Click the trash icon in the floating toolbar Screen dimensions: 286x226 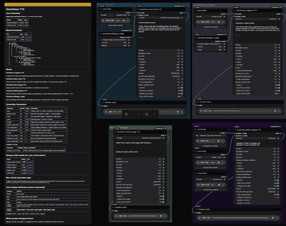point(126,114)
